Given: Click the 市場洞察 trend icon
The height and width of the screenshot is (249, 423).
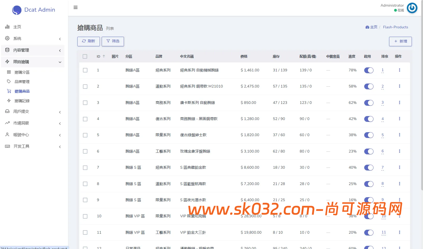Looking at the screenshot, I should coord(7,123).
